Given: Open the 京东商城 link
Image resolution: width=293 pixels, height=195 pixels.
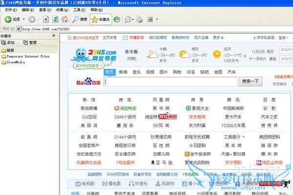Looking at the screenshot, I should point(197,117).
